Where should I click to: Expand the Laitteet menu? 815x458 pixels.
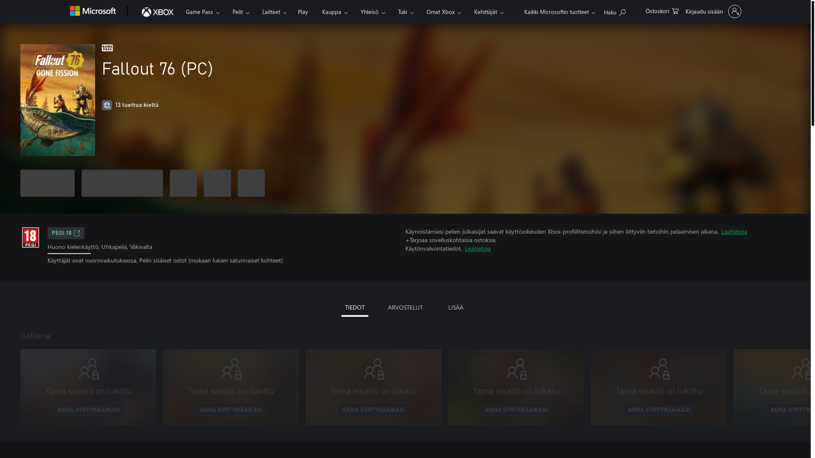click(274, 12)
